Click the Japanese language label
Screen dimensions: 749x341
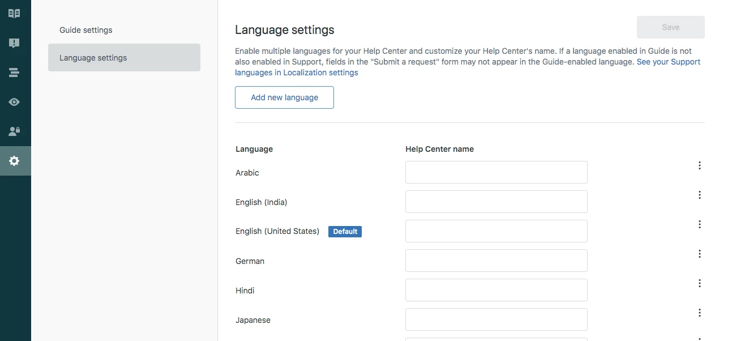pyautogui.click(x=253, y=320)
